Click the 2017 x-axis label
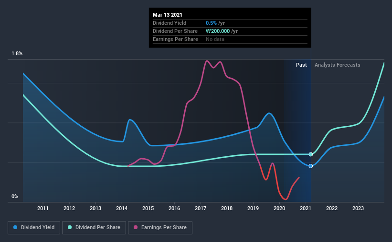 click(201, 208)
